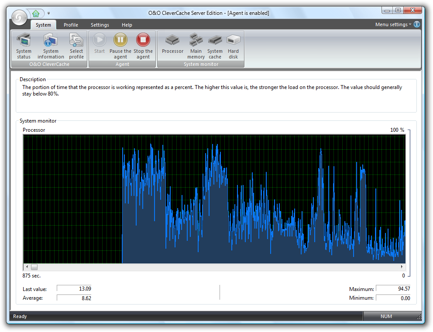The width and height of the screenshot is (433, 332).
Task: Show the System cache monitor
Action: (215, 46)
